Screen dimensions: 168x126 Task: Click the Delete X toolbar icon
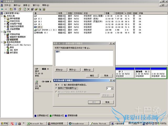(28, 9)
